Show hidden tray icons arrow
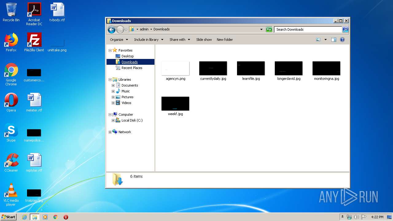The image size is (393, 221). coord(343,217)
